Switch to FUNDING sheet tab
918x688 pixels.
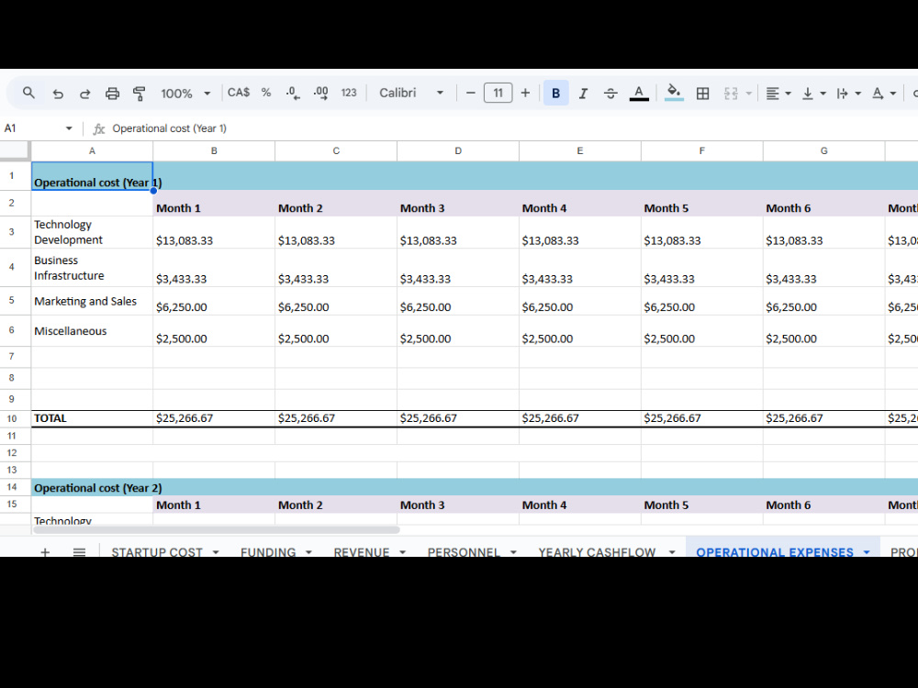coord(267,551)
